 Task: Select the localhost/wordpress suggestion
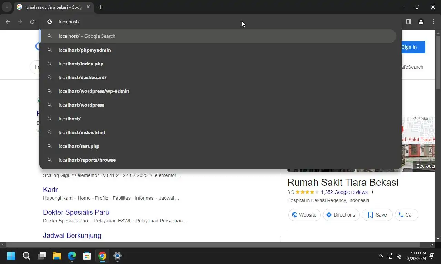tap(218, 105)
